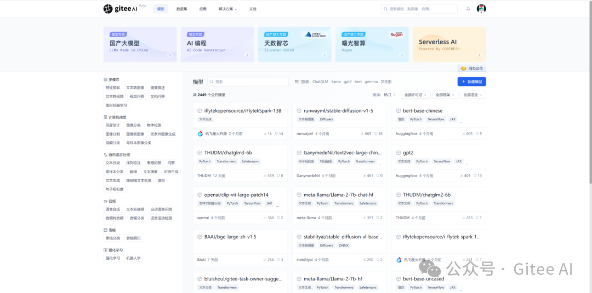Click download icon on THUDM/chatglm3-6b card
This screenshot has width=592, height=293.
[265, 176]
